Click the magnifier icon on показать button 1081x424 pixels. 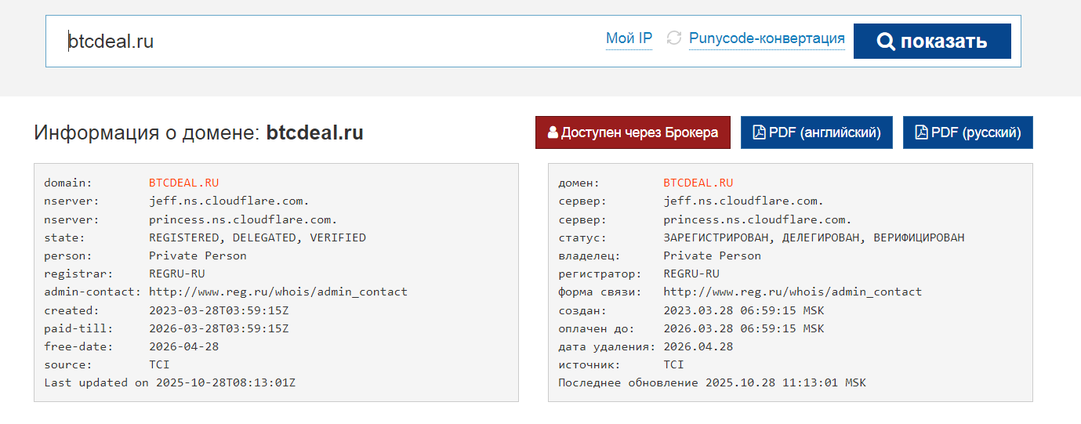tap(886, 42)
